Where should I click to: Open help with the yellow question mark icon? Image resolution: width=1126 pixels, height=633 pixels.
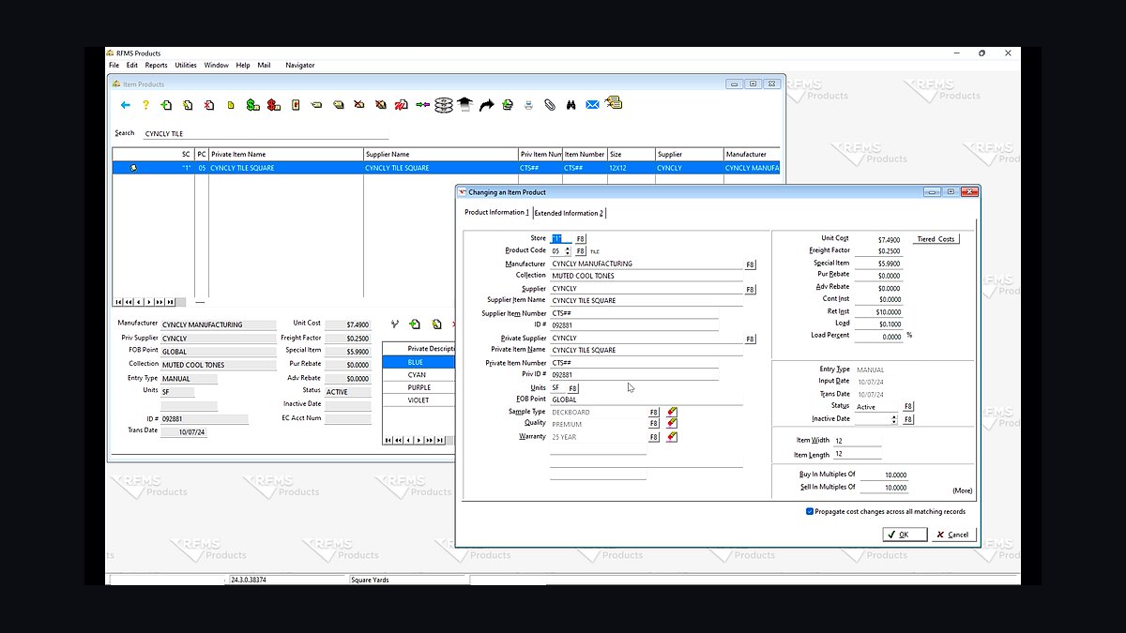click(x=145, y=105)
